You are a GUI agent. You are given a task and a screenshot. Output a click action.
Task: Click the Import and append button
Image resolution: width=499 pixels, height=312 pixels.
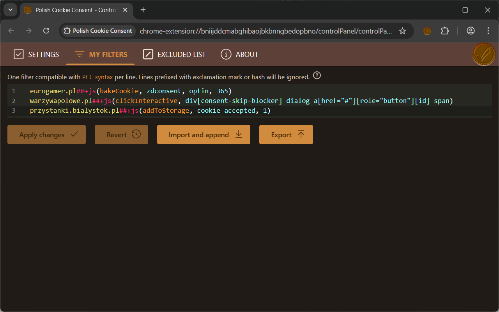pos(203,135)
